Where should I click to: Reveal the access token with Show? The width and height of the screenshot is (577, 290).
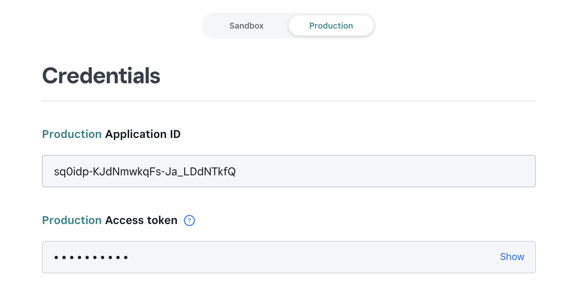click(512, 257)
